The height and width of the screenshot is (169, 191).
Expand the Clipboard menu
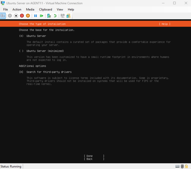click(46, 9)
